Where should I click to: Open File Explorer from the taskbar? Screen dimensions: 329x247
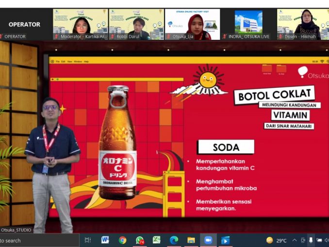[x=191, y=240]
